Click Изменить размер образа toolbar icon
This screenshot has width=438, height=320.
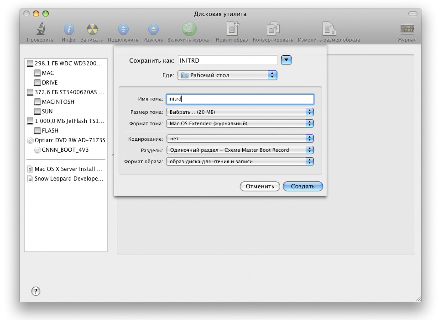coord(328,30)
